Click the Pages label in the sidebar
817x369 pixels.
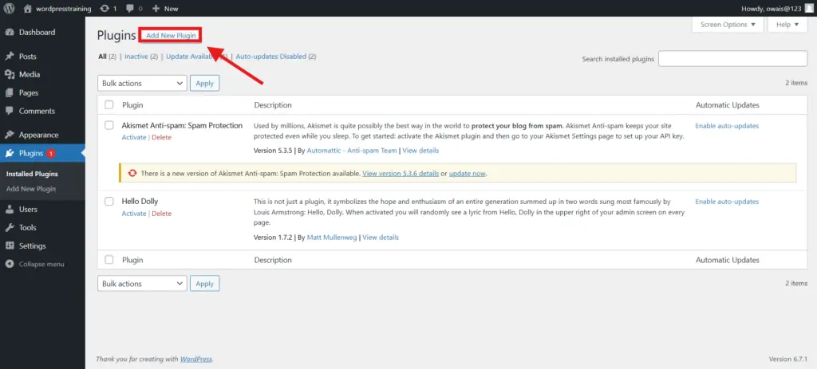tap(29, 92)
